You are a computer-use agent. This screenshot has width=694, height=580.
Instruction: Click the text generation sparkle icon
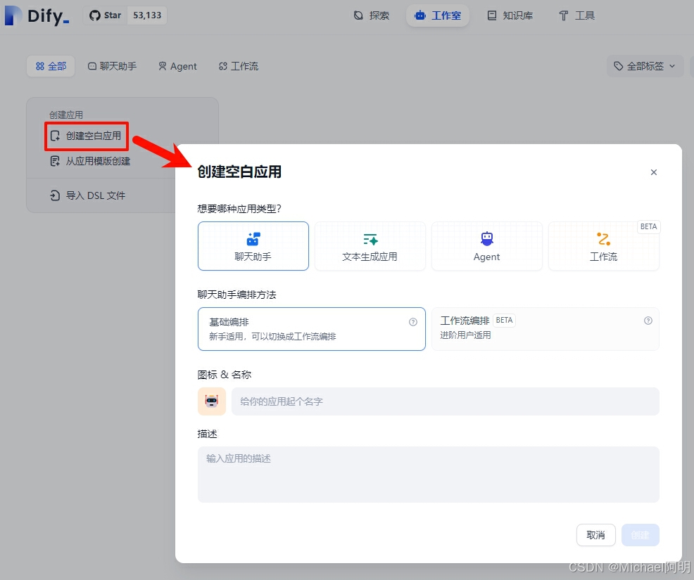point(370,239)
